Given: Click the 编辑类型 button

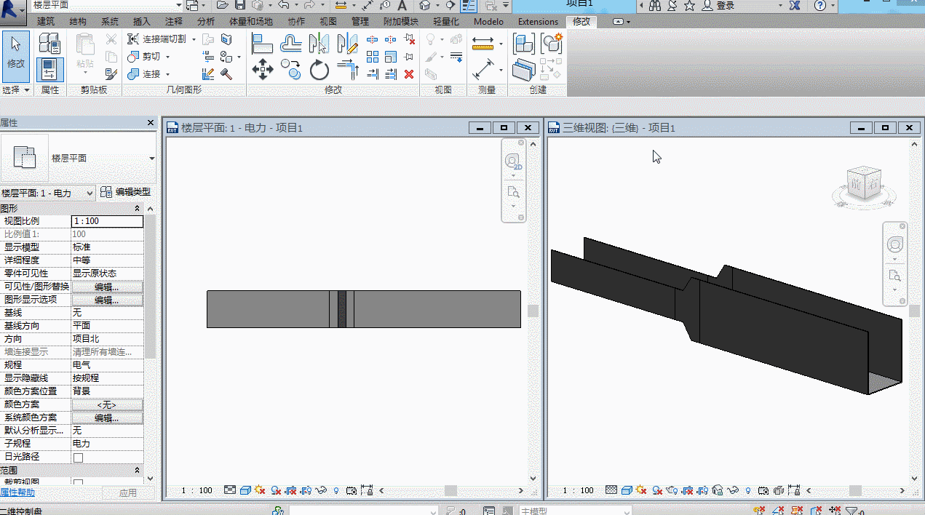Looking at the screenshot, I should click(x=126, y=193).
